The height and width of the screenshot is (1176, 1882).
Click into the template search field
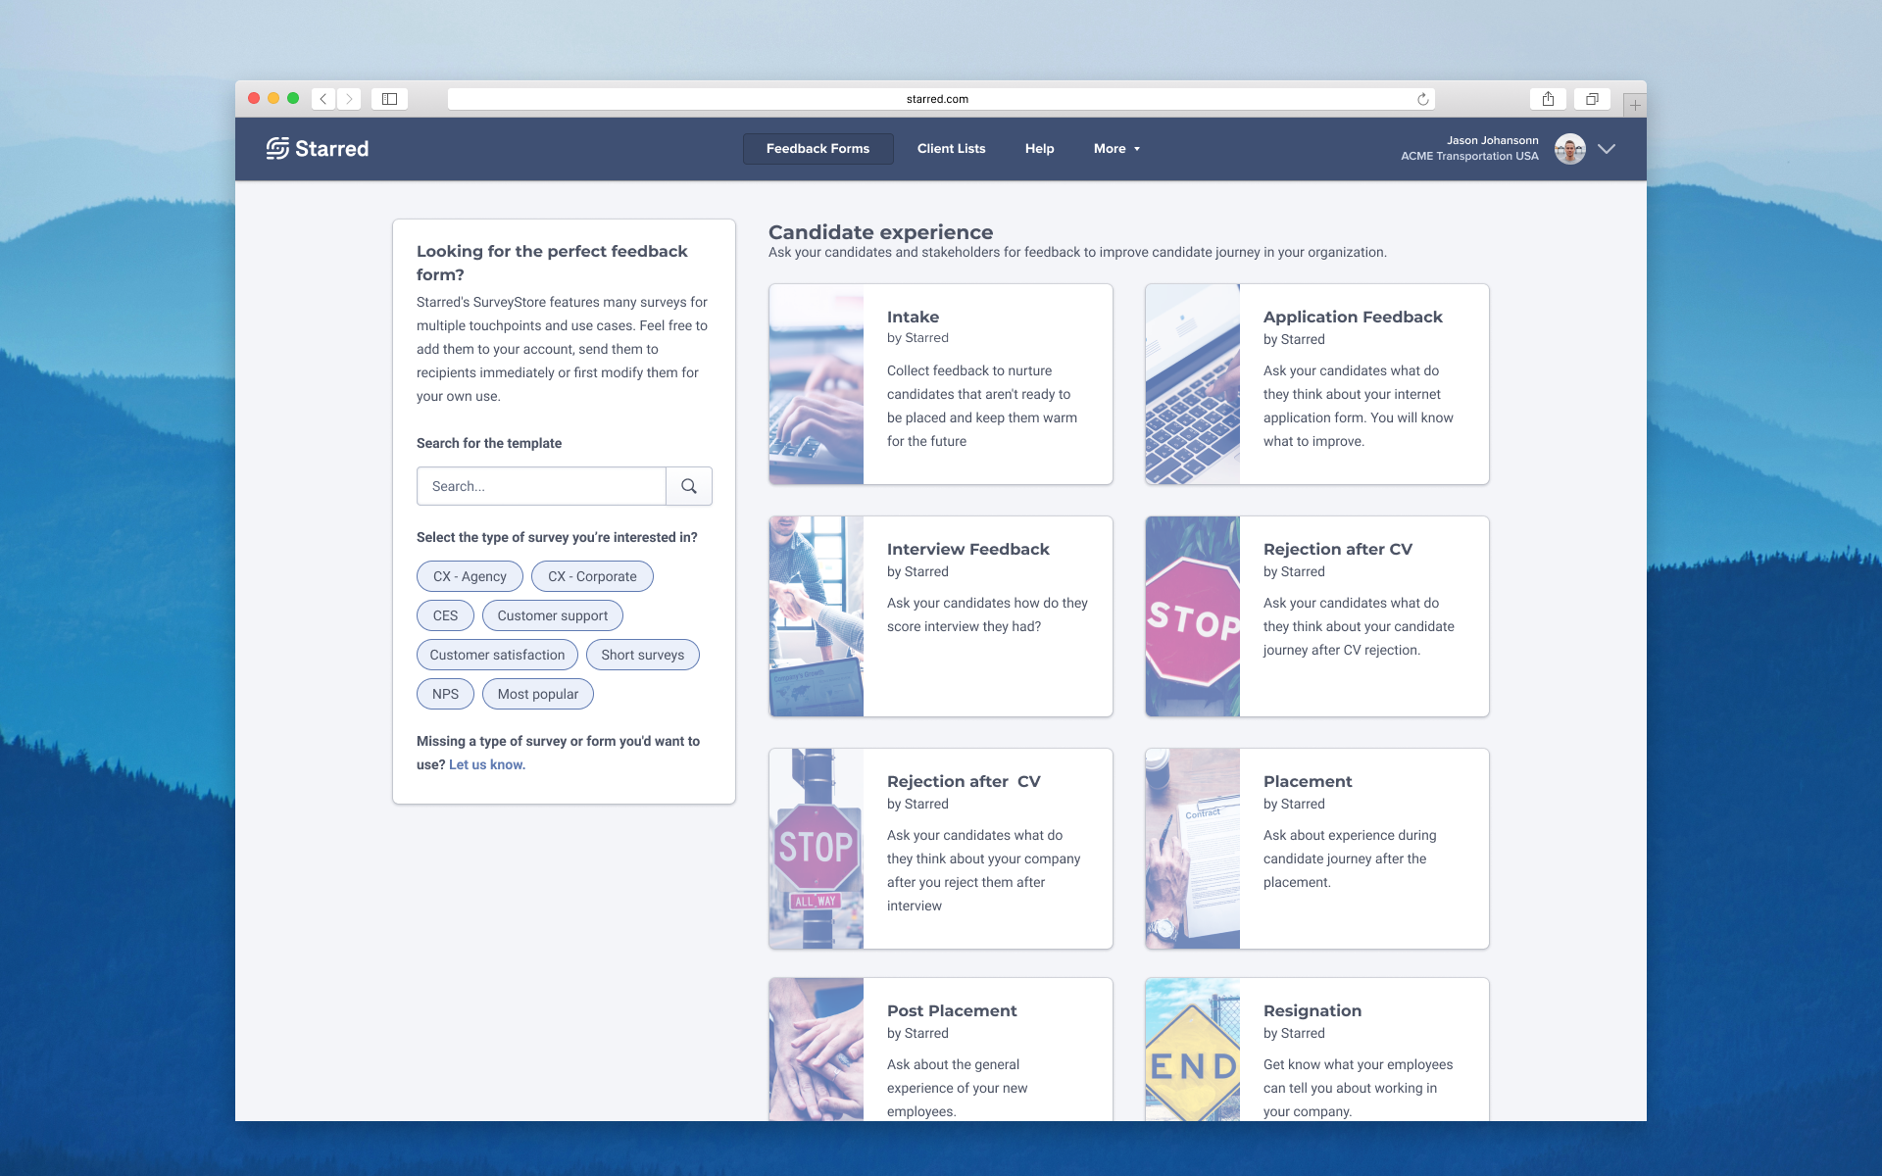coord(541,486)
